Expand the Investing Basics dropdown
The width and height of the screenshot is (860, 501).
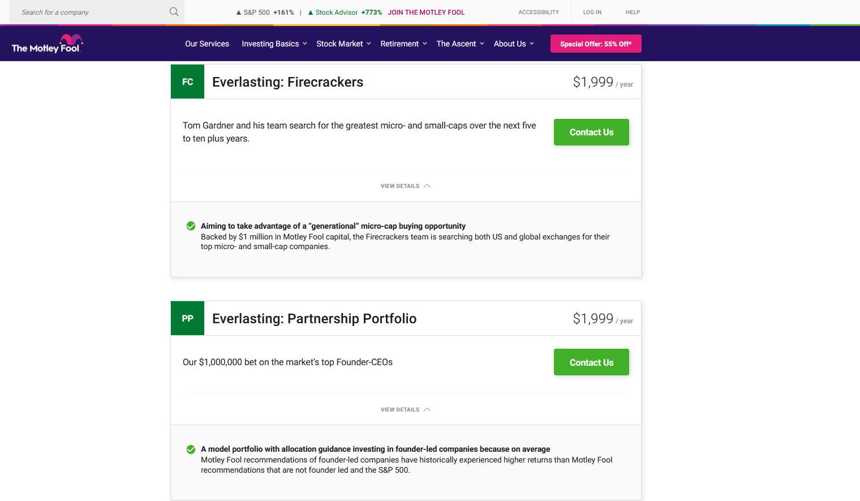tap(274, 44)
